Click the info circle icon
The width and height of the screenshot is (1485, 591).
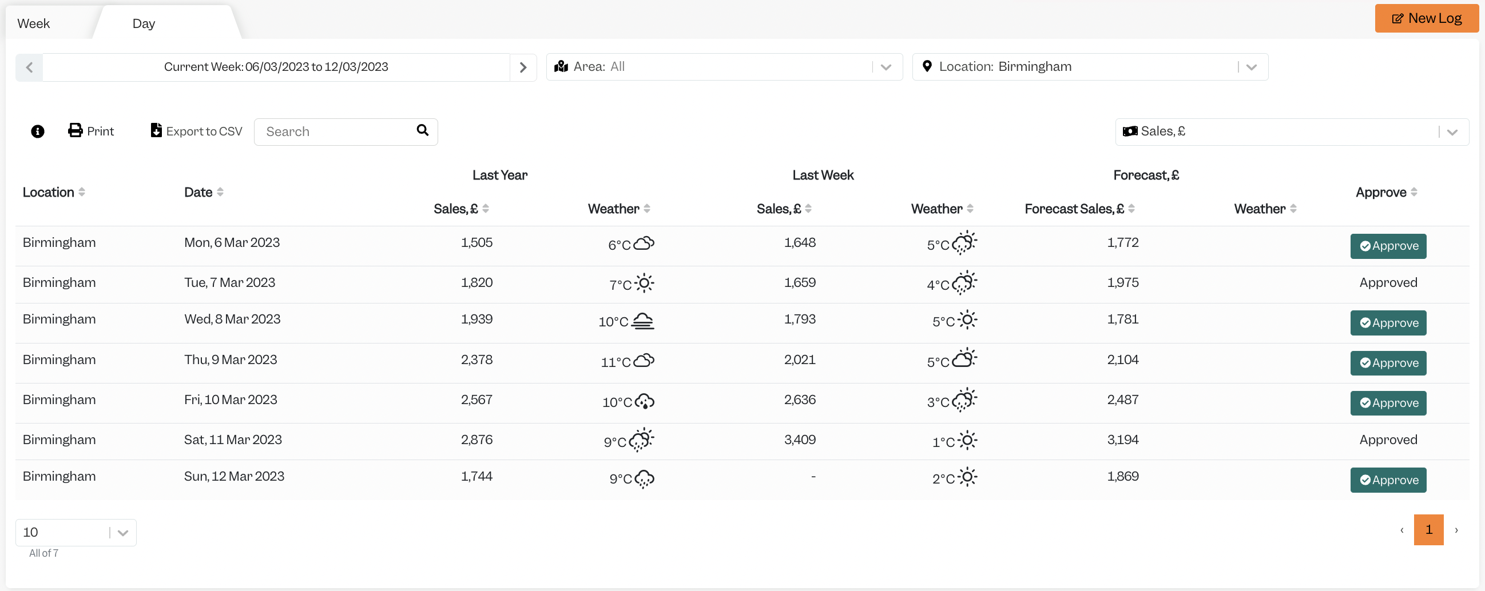(38, 131)
